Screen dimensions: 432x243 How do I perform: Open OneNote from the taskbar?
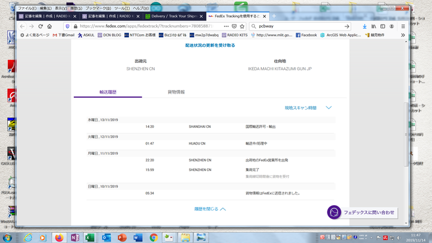pos(74,237)
